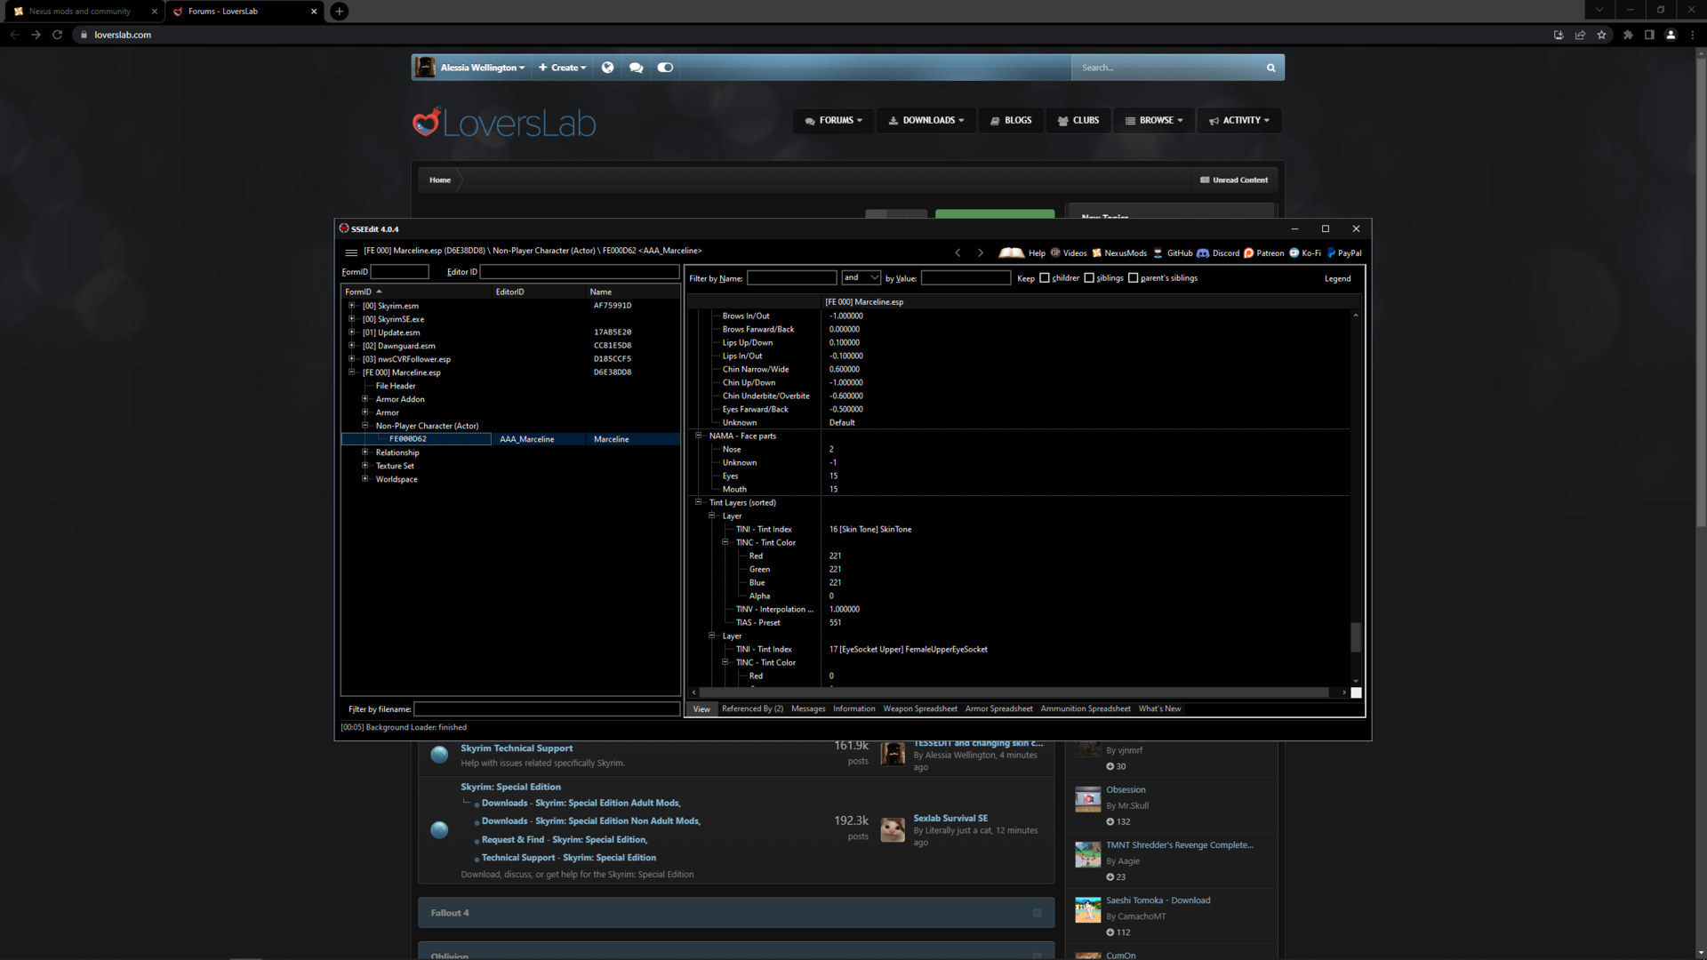Enable Keep children checkbox
This screenshot has width=1707, height=960.
[1045, 278]
